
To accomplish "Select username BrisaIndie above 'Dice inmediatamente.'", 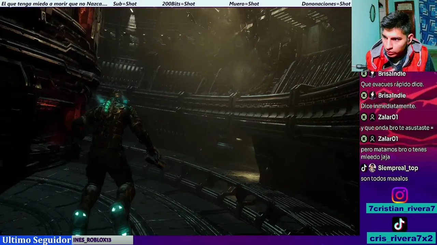I will pos(392,95).
